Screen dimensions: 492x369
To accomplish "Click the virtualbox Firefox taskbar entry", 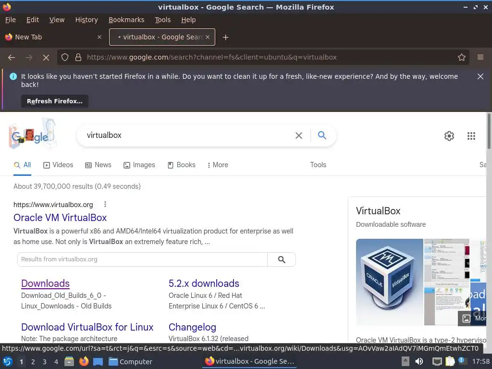I will click(250, 361).
